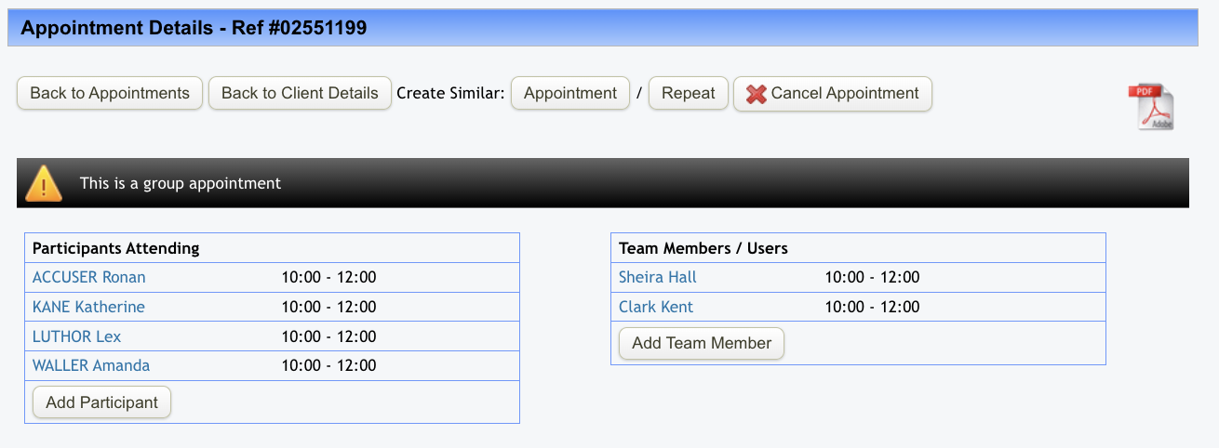
Task: Click the Team Members / Users header
Action: click(x=703, y=248)
